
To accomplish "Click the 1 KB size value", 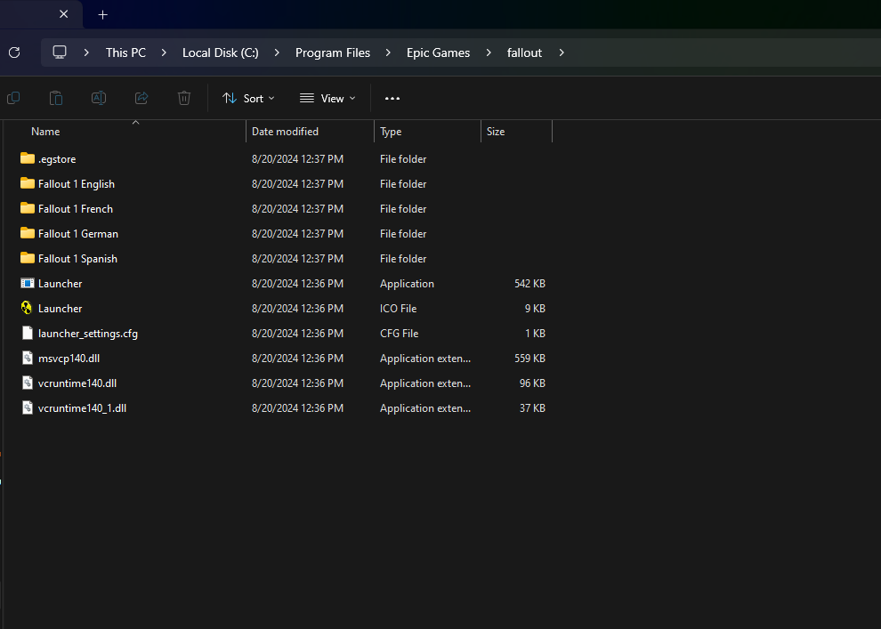I will (x=535, y=333).
